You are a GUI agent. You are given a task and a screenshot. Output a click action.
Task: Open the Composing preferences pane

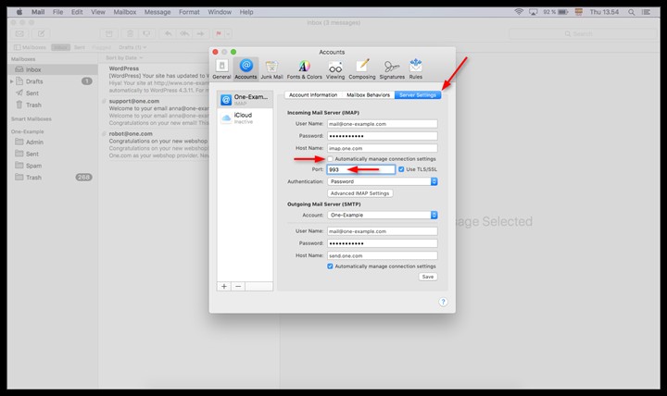[362, 69]
